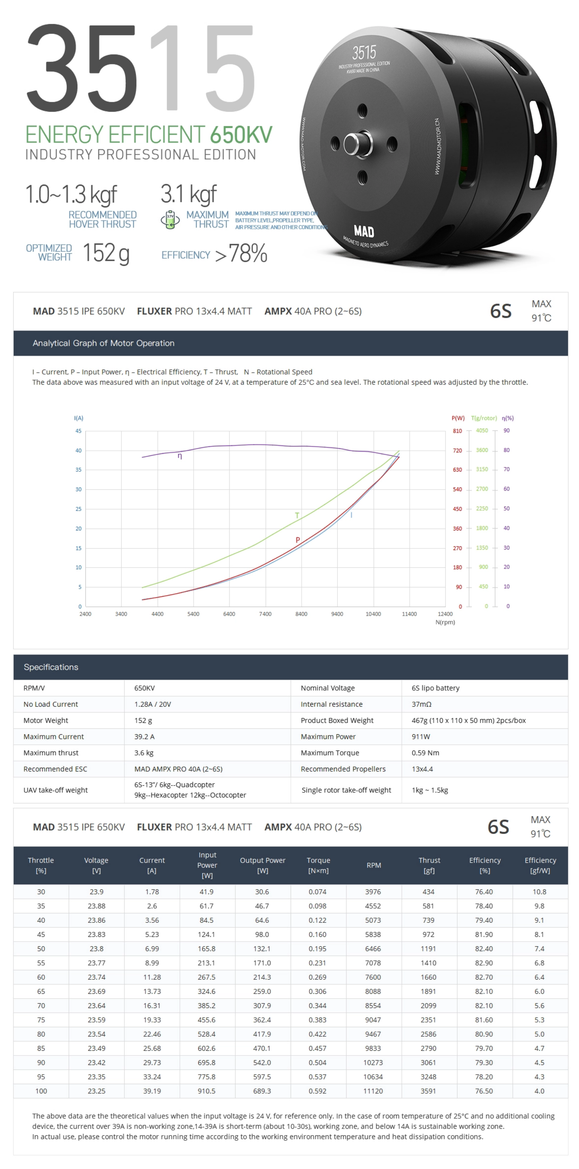The height and width of the screenshot is (1169, 579).
Task: Click the Input Power [W] column header
Action: point(207,865)
